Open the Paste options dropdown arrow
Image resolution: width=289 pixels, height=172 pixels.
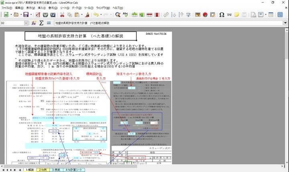82,14
